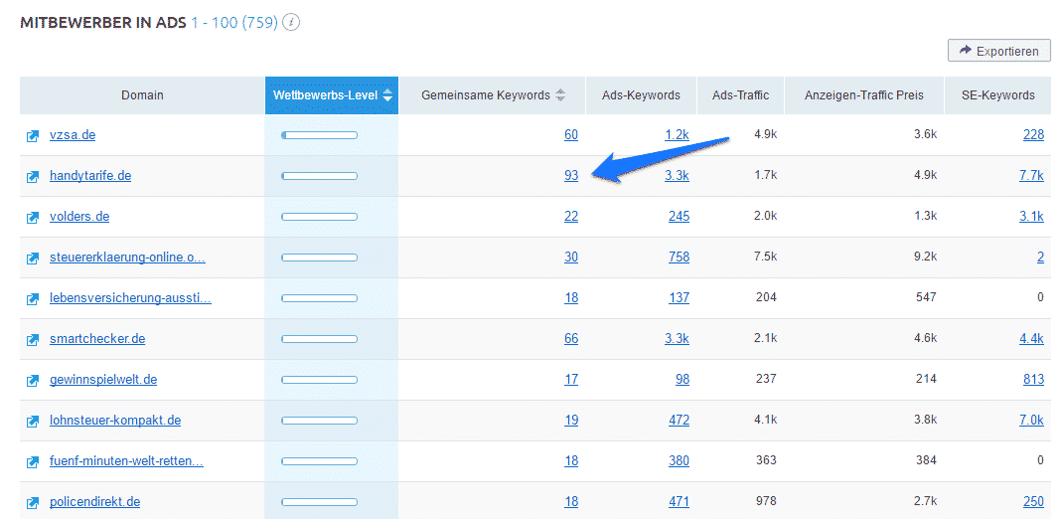Open the gewinnspielwelt.de domain link

pos(103,379)
